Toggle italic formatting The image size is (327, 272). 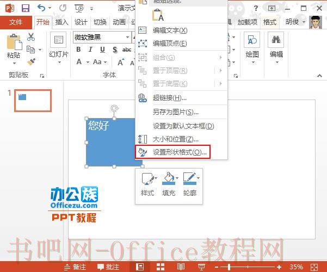(90, 50)
